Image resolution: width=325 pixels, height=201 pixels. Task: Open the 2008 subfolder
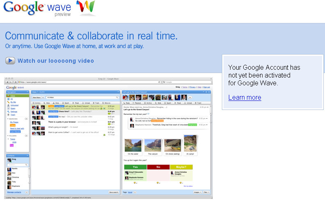click(x=14, y=142)
